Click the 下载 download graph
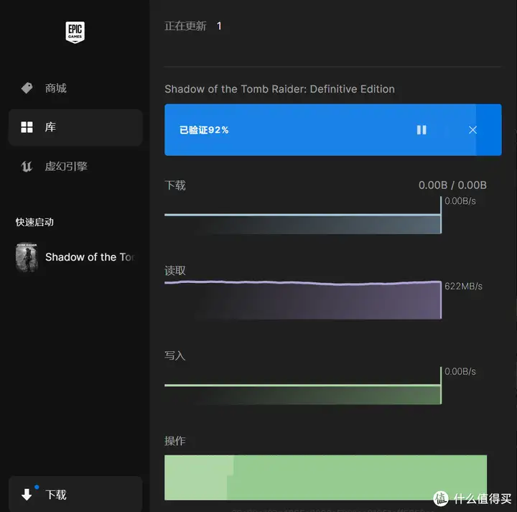 click(303, 215)
